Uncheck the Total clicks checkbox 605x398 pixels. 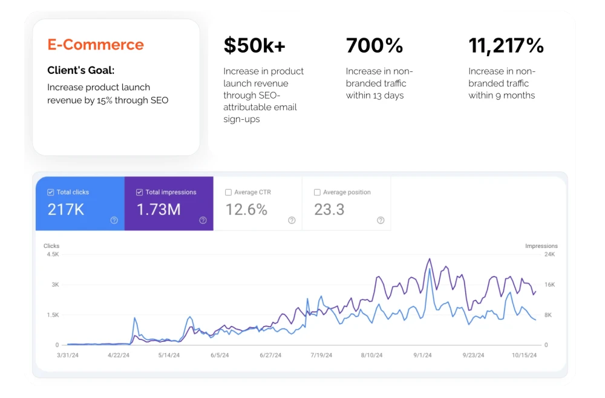(51, 192)
